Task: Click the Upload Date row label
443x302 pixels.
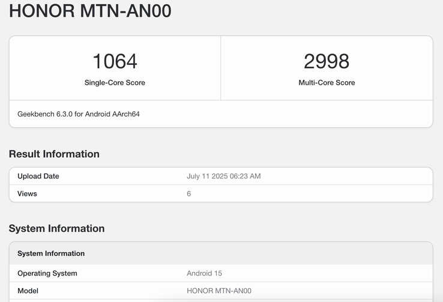Action: click(x=38, y=177)
